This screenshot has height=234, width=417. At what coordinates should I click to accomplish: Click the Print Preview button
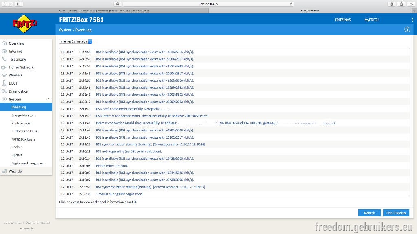tap(396, 213)
